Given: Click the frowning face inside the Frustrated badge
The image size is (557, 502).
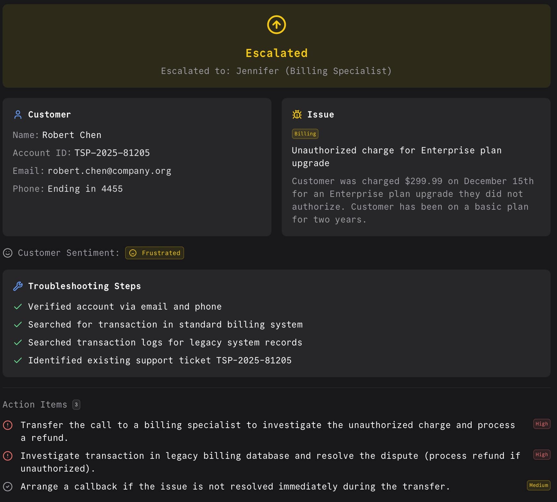Looking at the screenshot, I should [133, 253].
